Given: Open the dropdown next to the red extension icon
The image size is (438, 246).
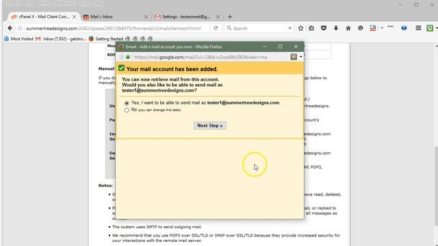Looking at the screenshot, I should [382, 28].
